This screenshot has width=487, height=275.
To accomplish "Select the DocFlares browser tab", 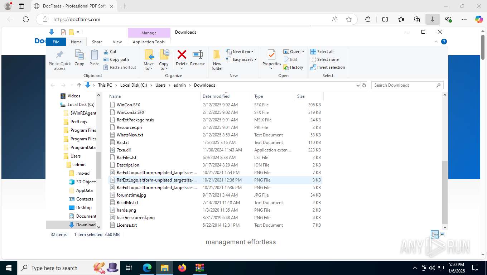I will [74, 6].
